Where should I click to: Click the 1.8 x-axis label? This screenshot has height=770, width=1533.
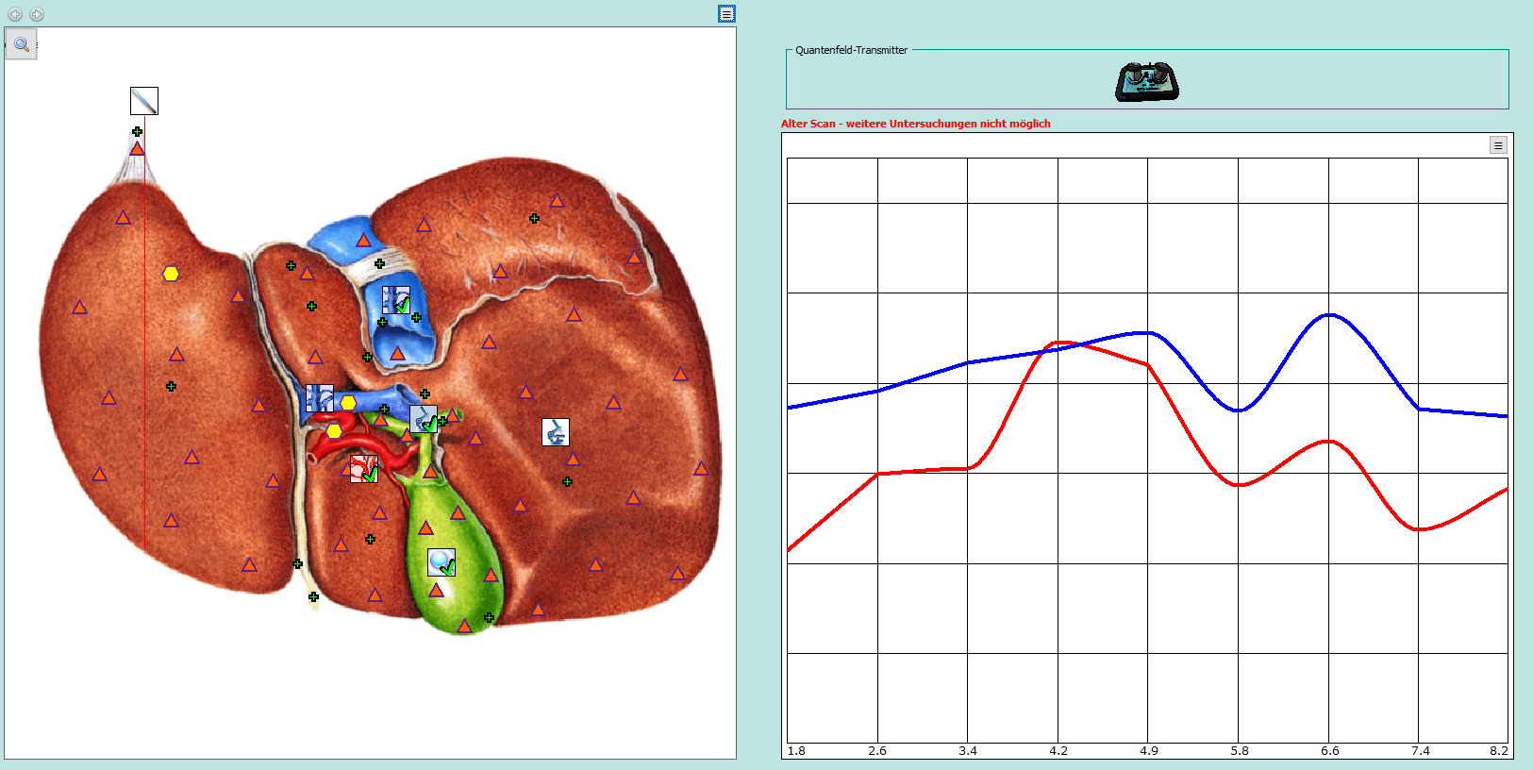[796, 751]
